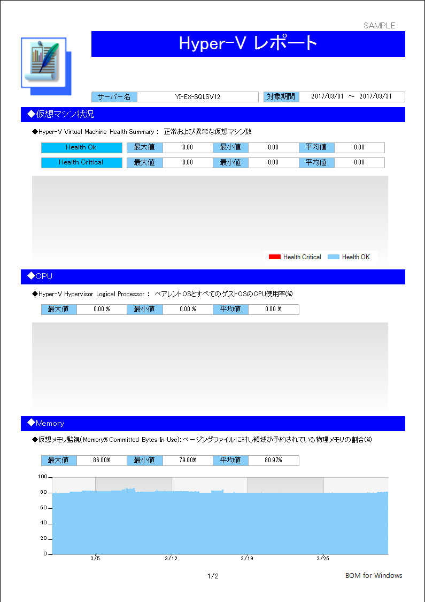Viewport: 425px width, 602px height.
Task: Click the SAMPLE text at top right
Action: pos(379,26)
